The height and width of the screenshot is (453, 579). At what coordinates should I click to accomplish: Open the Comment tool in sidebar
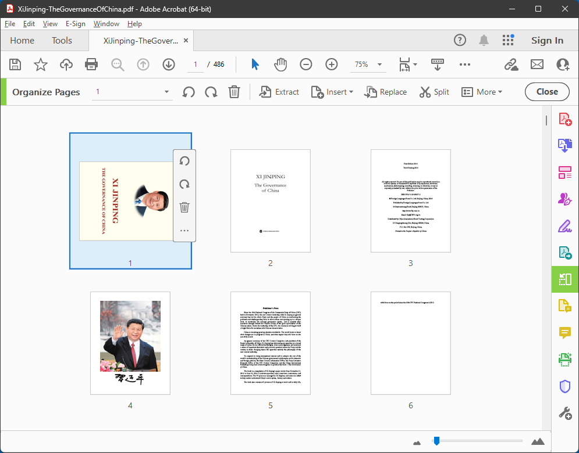click(x=565, y=333)
